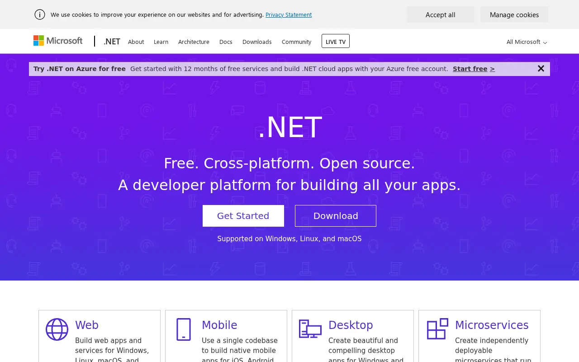579x362 pixels.
Task: Click the Web globe icon
Action: coord(57,329)
